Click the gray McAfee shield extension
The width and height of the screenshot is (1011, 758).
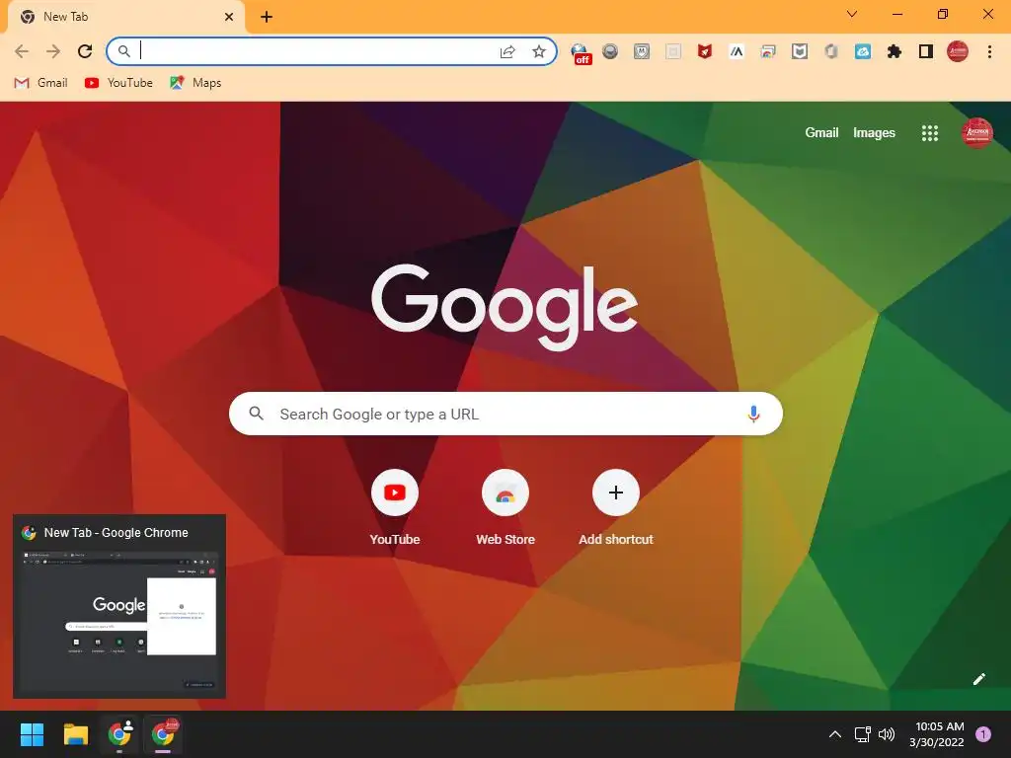800,51
